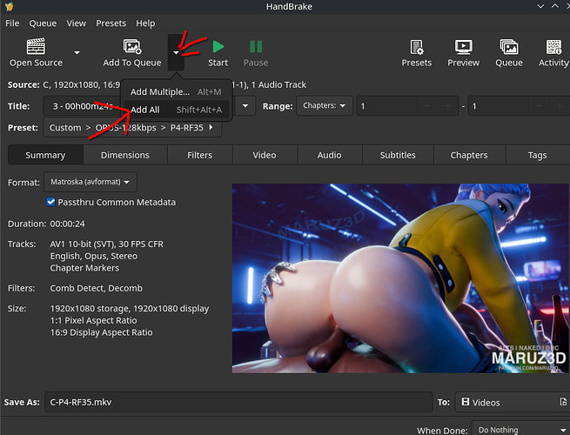Image resolution: width=570 pixels, height=435 pixels.
Task: Open the Presets panel icon
Action: pyautogui.click(x=417, y=47)
